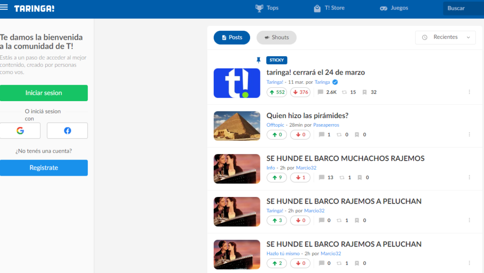484x273 pixels.
Task: Select the Posts tab
Action: point(232,38)
